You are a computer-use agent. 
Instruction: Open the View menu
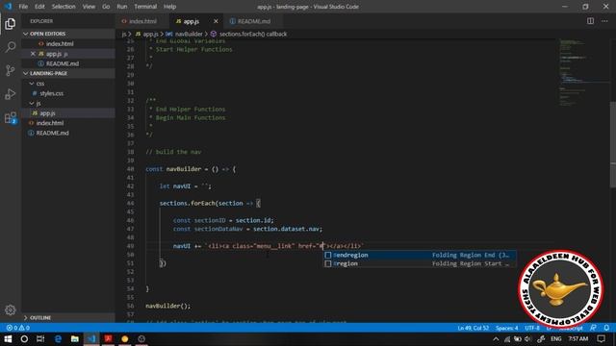[89, 7]
